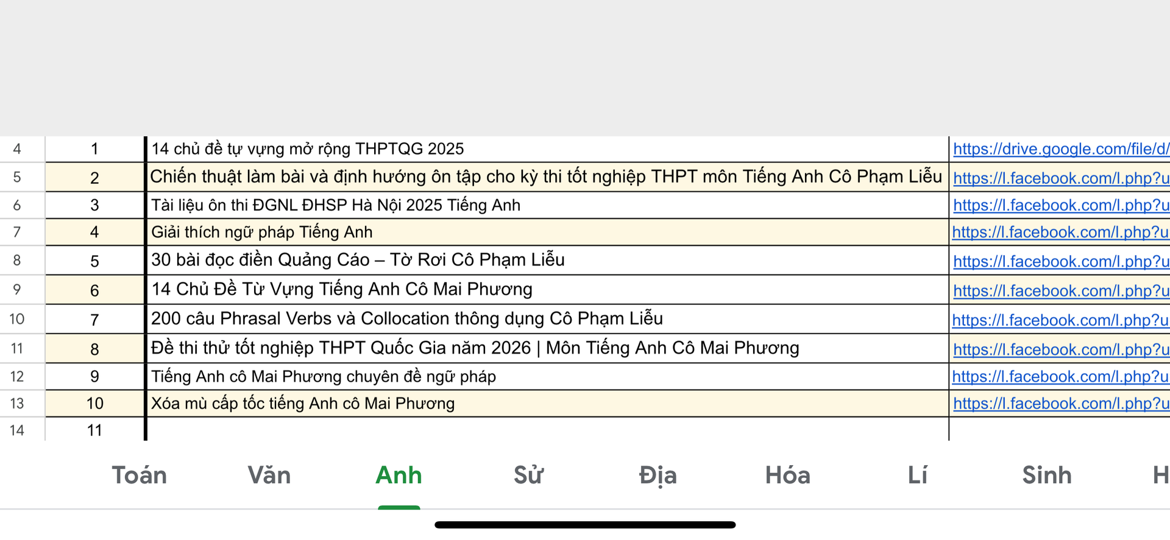Open the Văn sheet tab
Image resolution: width=1170 pixels, height=540 pixels.
tap(269, 475)
